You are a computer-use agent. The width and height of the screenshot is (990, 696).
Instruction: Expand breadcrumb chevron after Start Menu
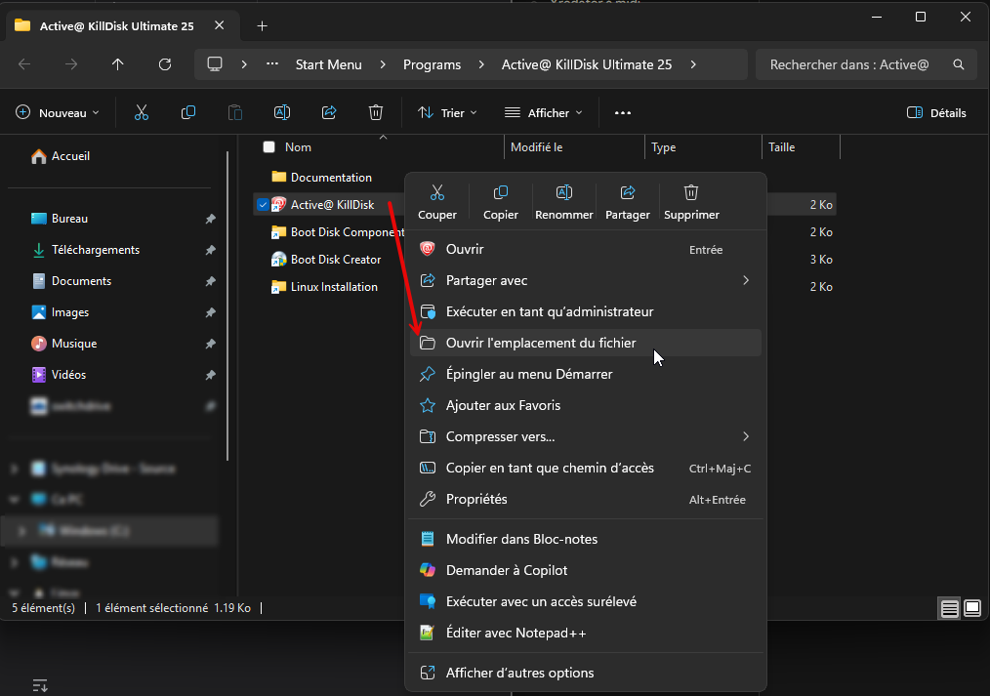click(383, 64)
